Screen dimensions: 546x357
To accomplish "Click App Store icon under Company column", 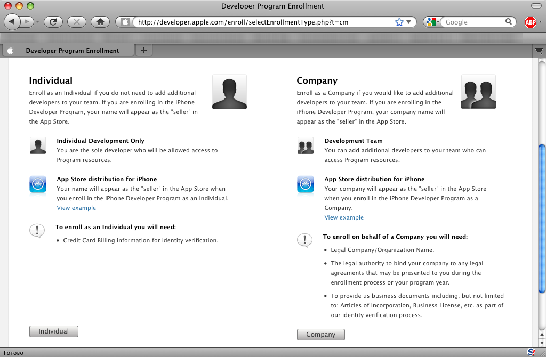I will pyautogui.click(x=306, y=184).
